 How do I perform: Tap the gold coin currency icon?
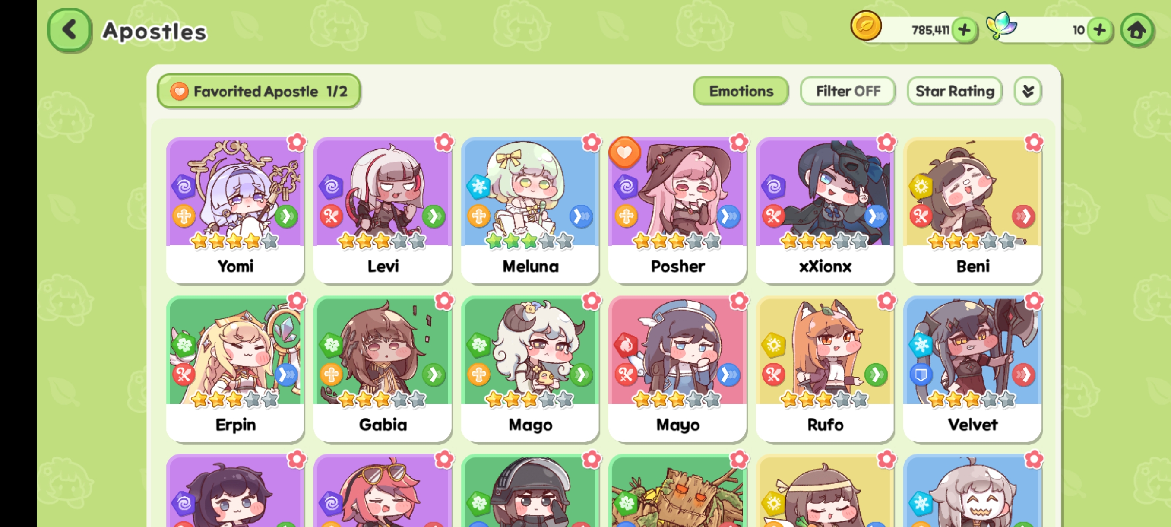pos(866,26)
